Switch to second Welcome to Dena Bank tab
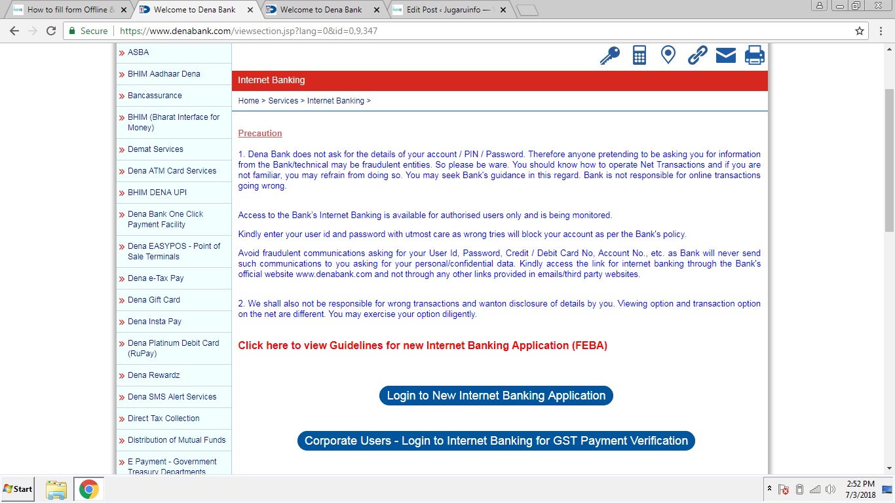 321,10
